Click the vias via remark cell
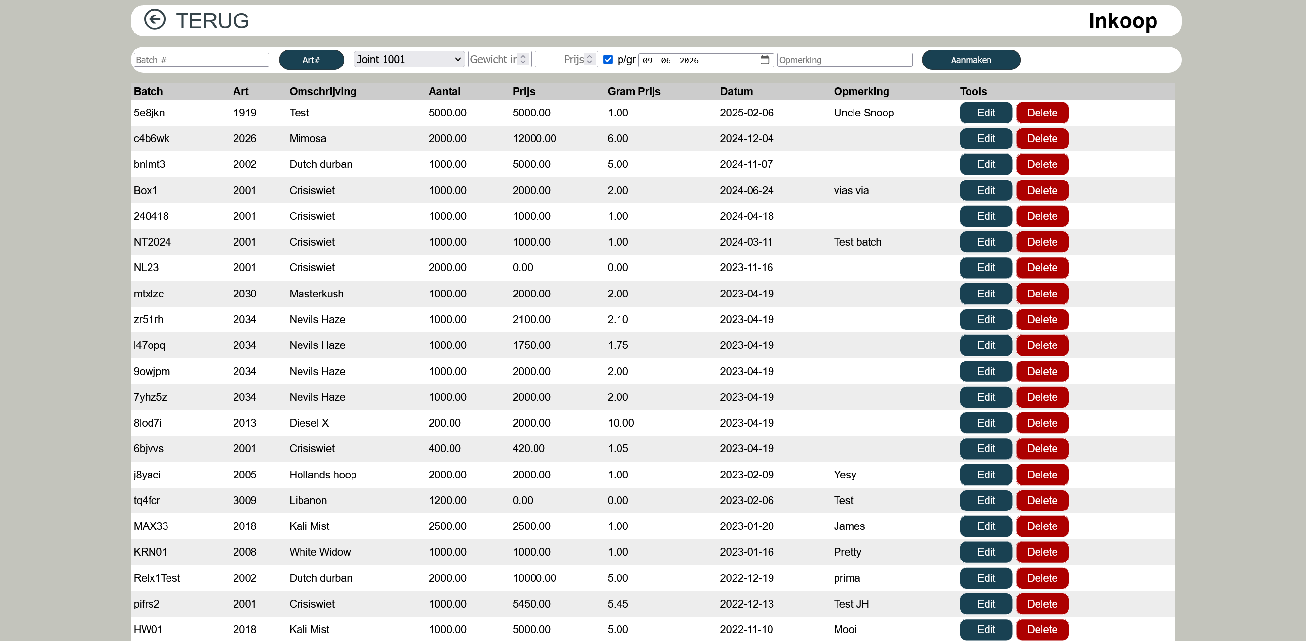1306x641 pixels. click(x=851, y=190)
